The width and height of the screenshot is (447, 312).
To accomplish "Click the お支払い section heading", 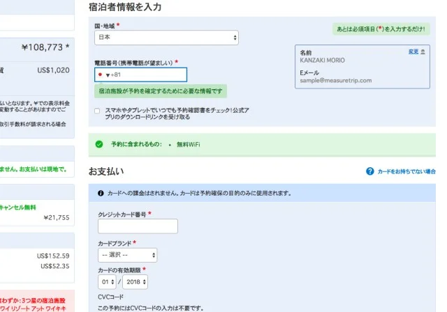I will (106, 171).
